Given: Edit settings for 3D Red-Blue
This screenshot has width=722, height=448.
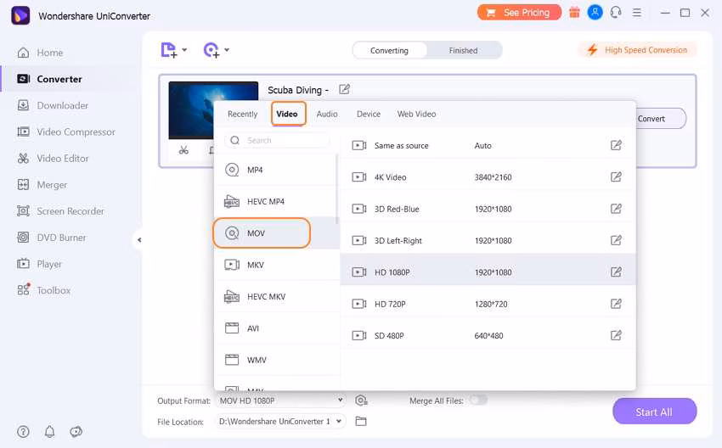Looking at the screenshot, I should click(x=616, y=209).
